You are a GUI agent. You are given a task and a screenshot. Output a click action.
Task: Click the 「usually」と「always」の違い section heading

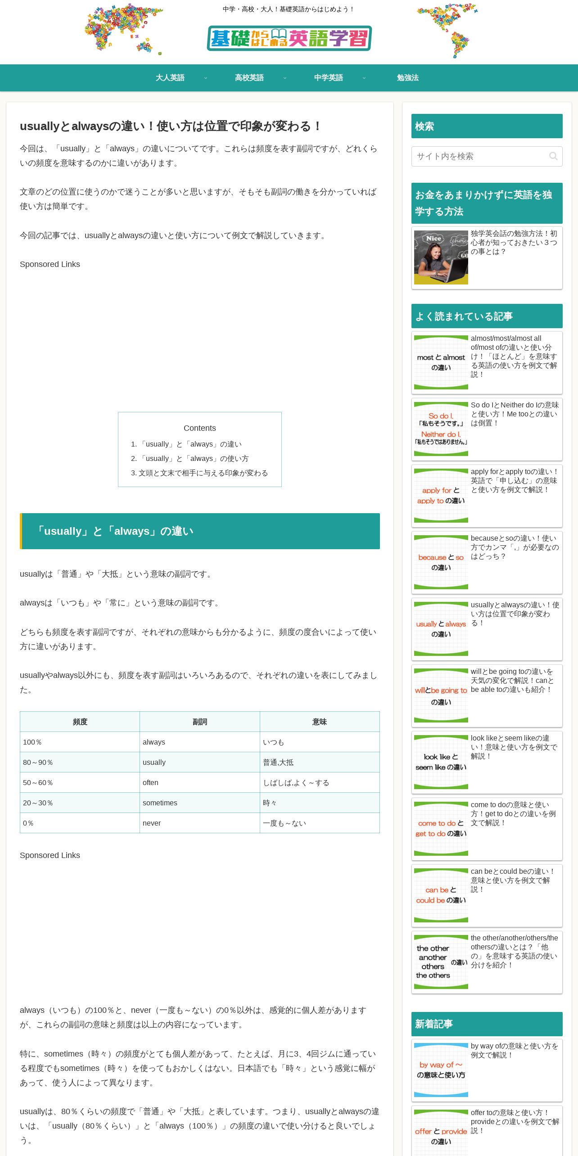click(200, 531)
